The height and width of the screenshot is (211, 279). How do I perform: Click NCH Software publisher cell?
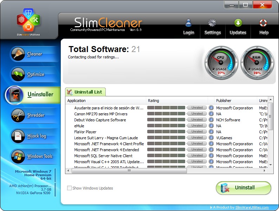(x=228, y=120)
